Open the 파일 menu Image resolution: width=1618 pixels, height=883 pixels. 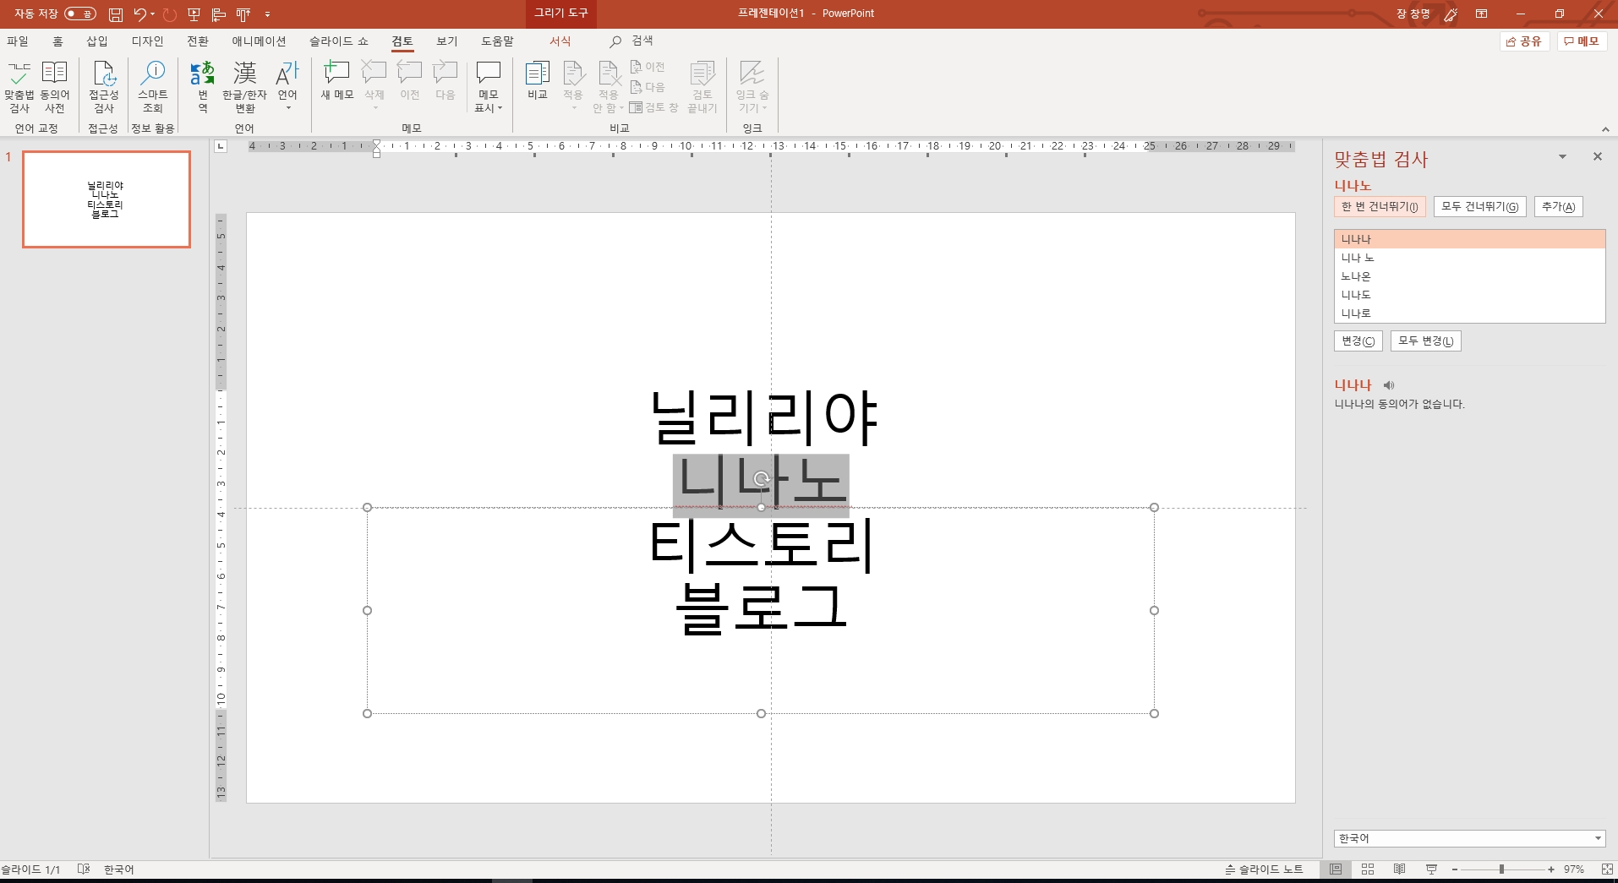coord(18,41)
